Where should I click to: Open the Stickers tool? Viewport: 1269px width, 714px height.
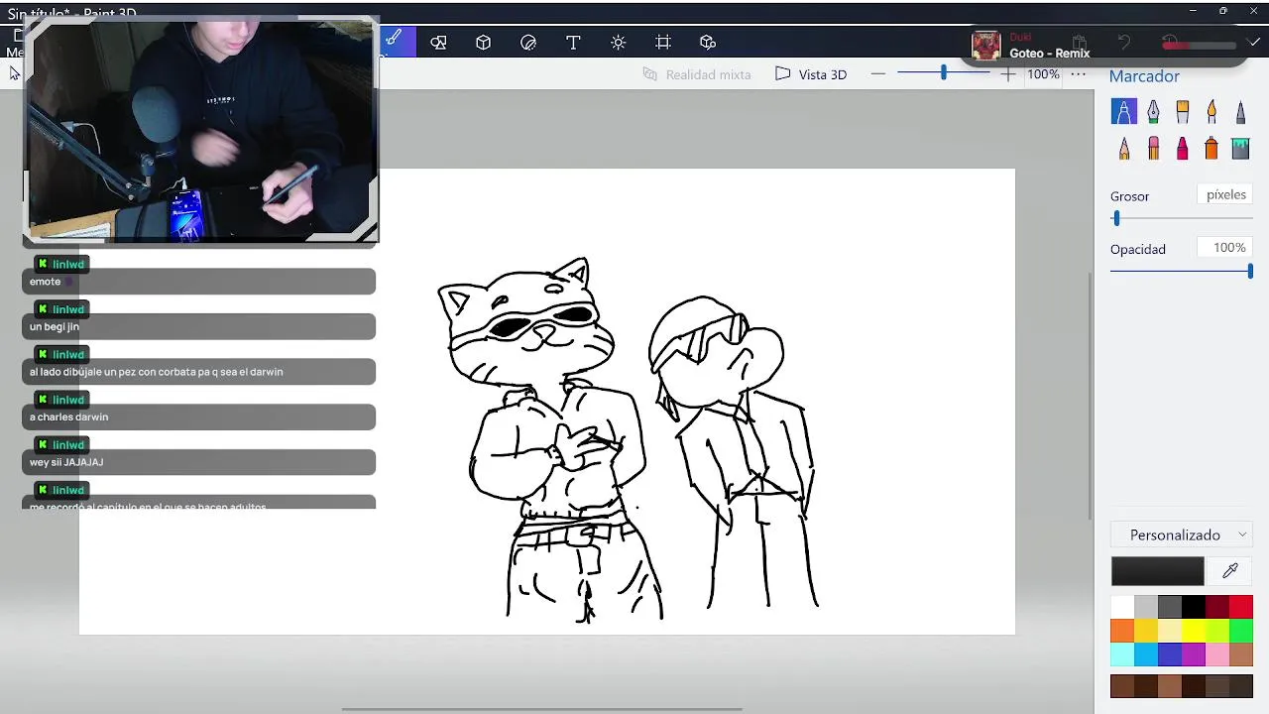coord(528,43)
